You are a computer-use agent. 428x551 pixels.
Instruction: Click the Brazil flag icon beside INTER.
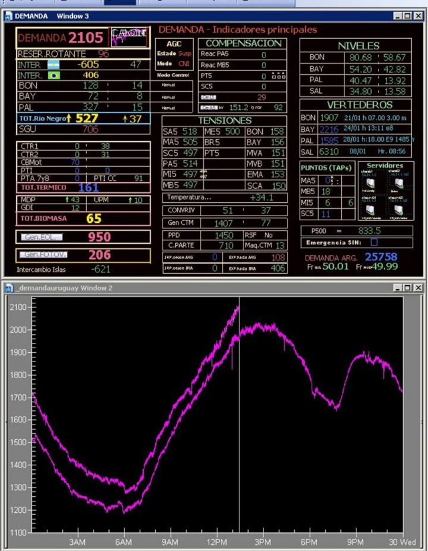pos(53,76)
